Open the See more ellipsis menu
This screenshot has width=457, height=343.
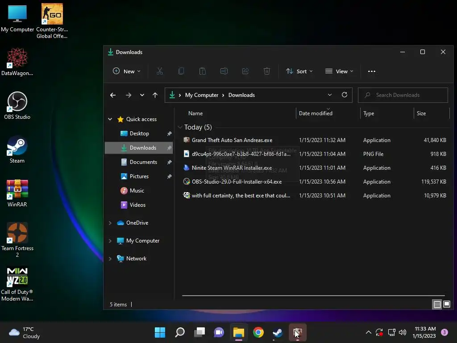point(372,71)
